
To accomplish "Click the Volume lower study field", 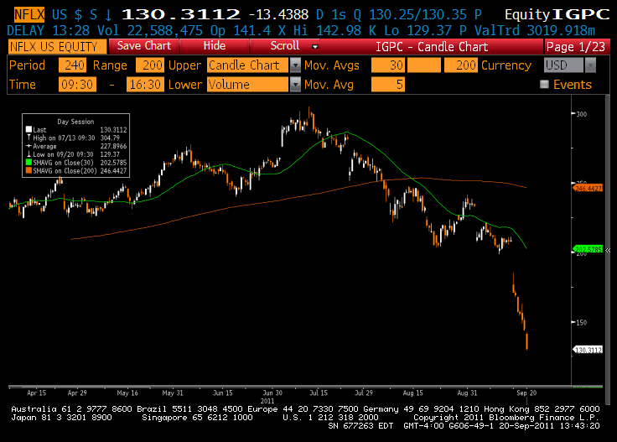I will [x=249, y=85].
